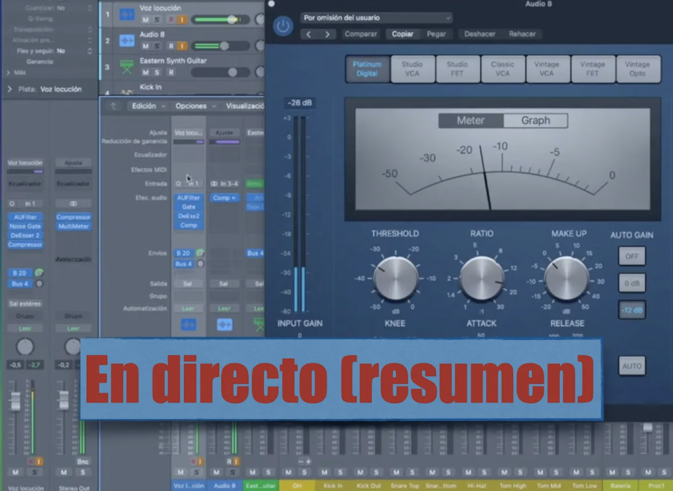The height and width of the screenshot is (491, 673).
Task: Open the Edición menu dropdown
Action: coord(148,106)
